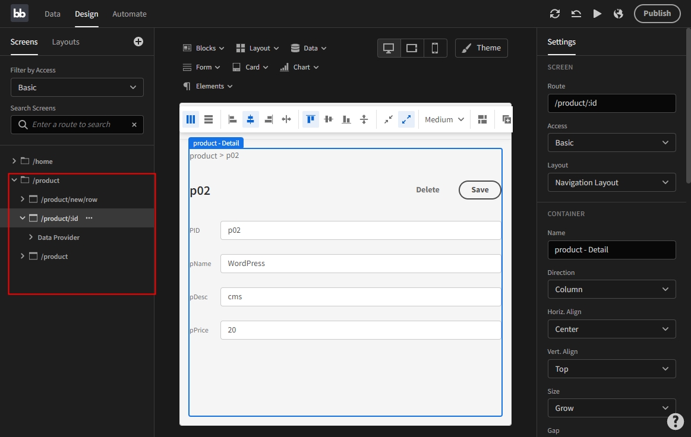Select the mobile phone preview icon
Screen dimensions: 691x437
[x=435, y=48]
